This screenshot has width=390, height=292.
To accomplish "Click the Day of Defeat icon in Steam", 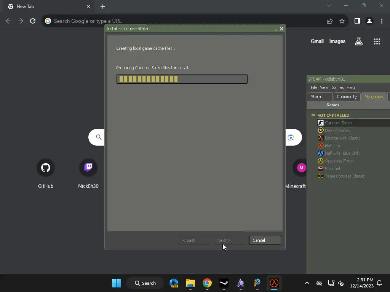I will click(321, 130).
